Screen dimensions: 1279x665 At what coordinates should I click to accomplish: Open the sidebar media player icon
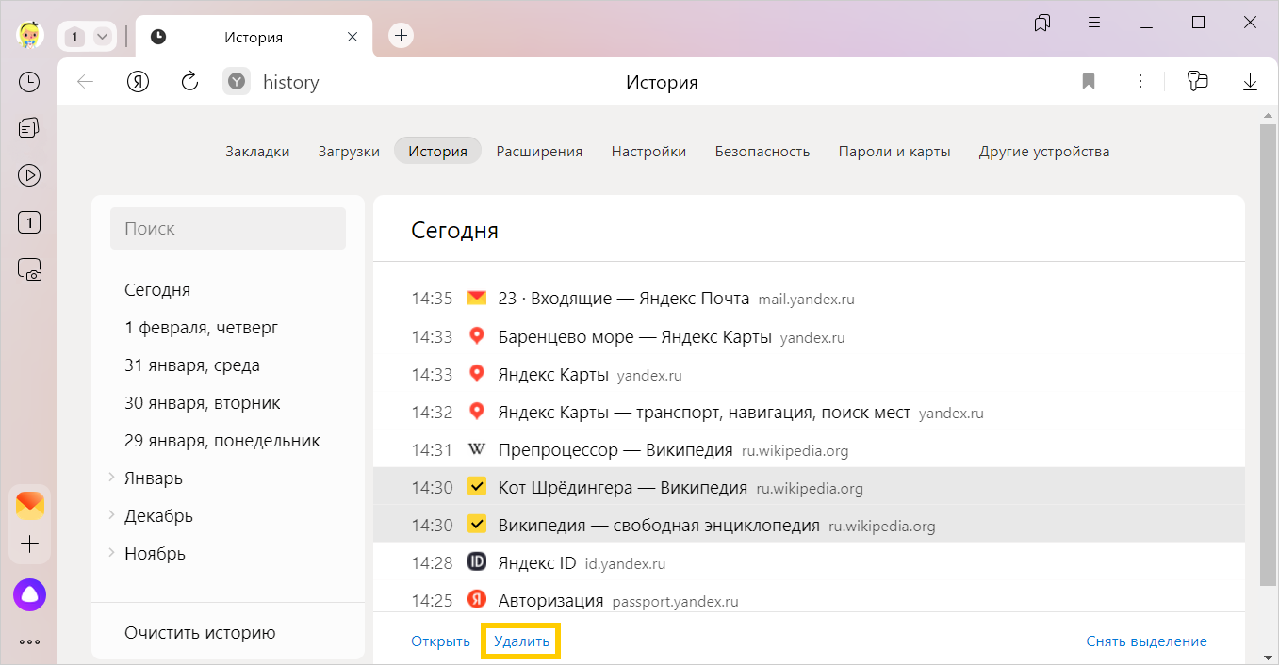tap(29, 175)
